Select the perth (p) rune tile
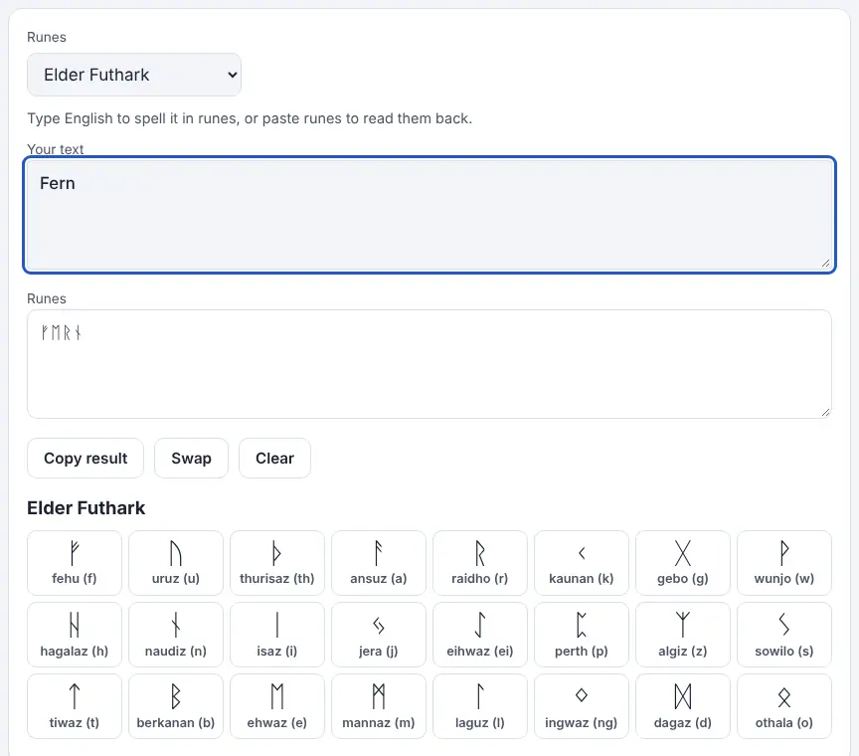 click(x=582, y=635)
